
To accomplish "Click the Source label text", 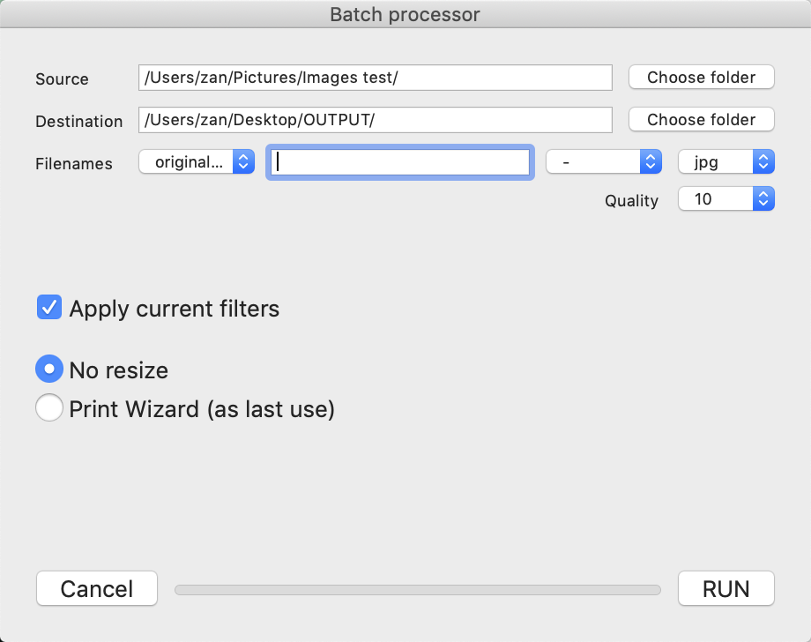I will pos(62,79).
